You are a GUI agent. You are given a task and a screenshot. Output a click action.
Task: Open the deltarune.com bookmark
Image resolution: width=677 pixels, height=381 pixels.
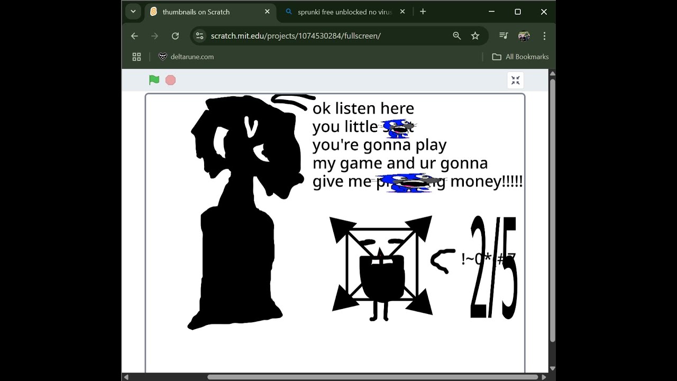(186, 57)
